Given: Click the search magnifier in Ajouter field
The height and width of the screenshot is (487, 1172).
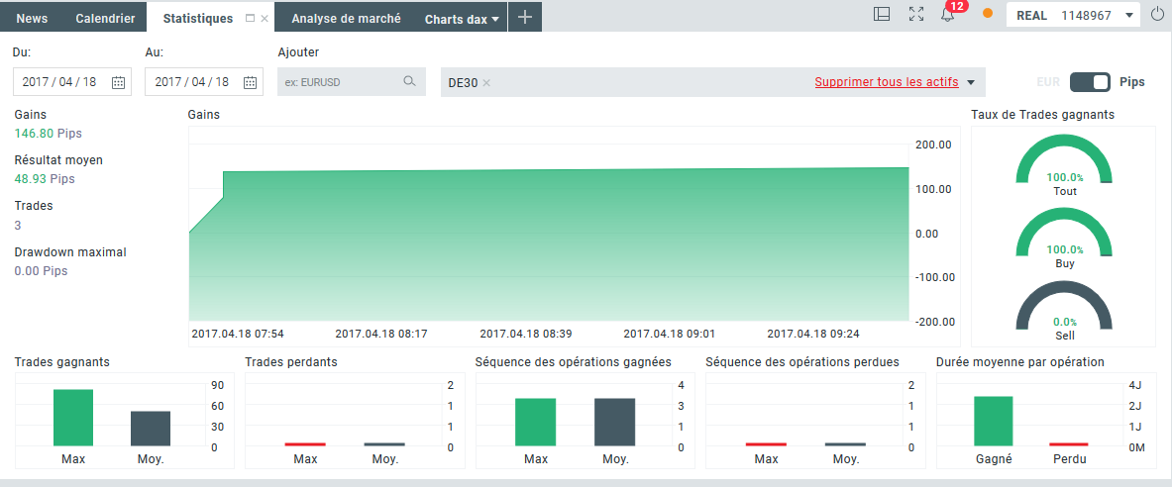Looking at the screenshot, I should click(x=409, y=81).
